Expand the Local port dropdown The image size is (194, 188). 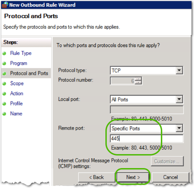[179, 99]
